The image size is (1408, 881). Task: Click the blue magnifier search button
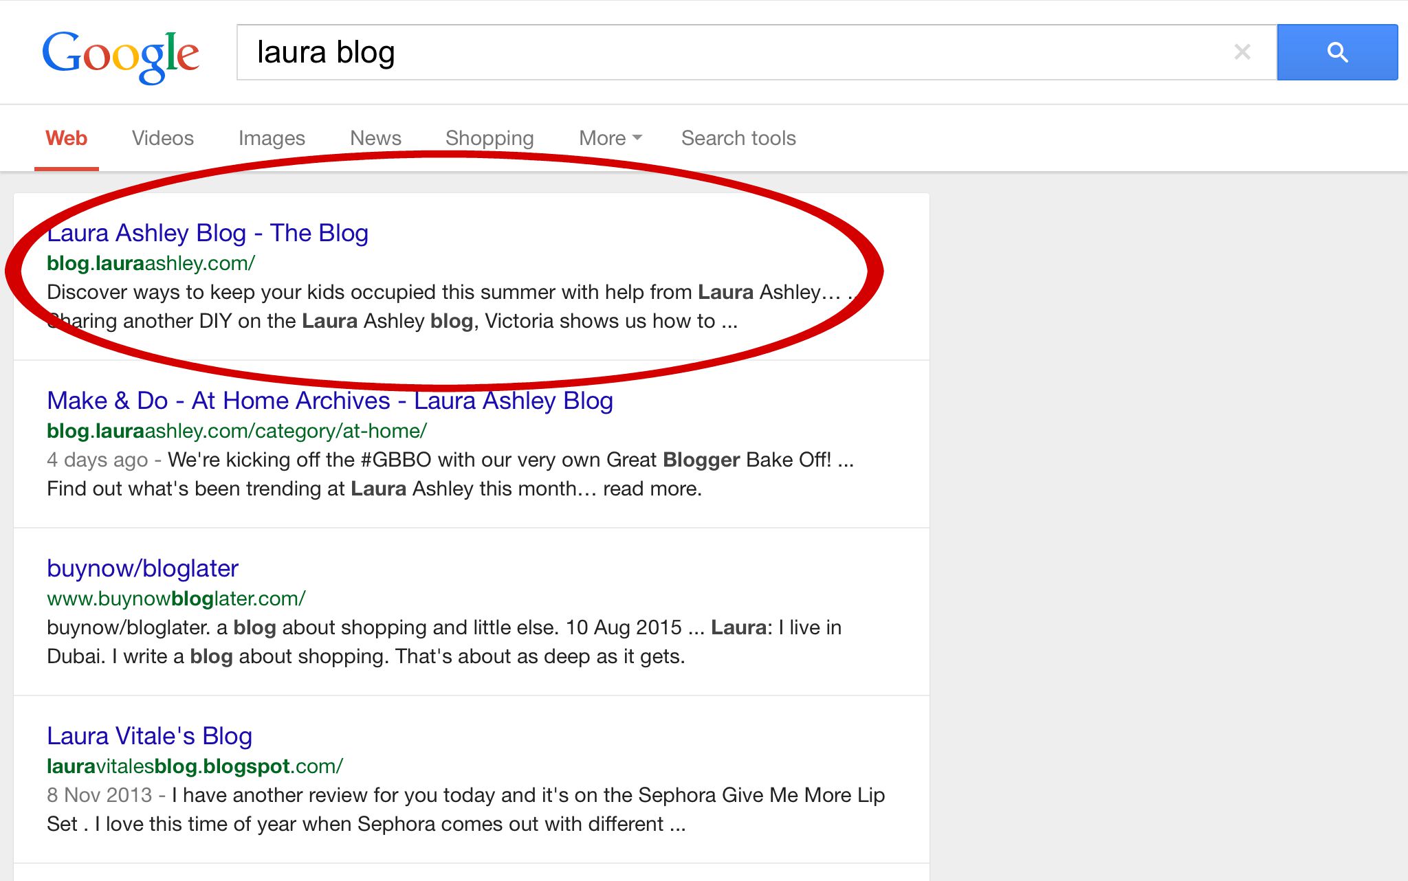[x=1337, y=52]
